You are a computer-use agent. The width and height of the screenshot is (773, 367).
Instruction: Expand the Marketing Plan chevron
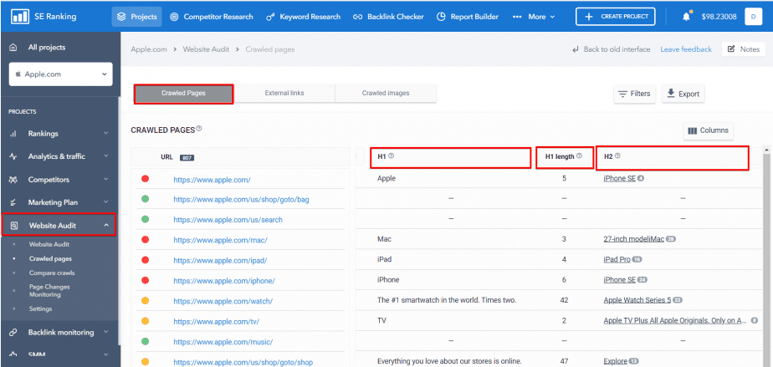click(106, 202)
